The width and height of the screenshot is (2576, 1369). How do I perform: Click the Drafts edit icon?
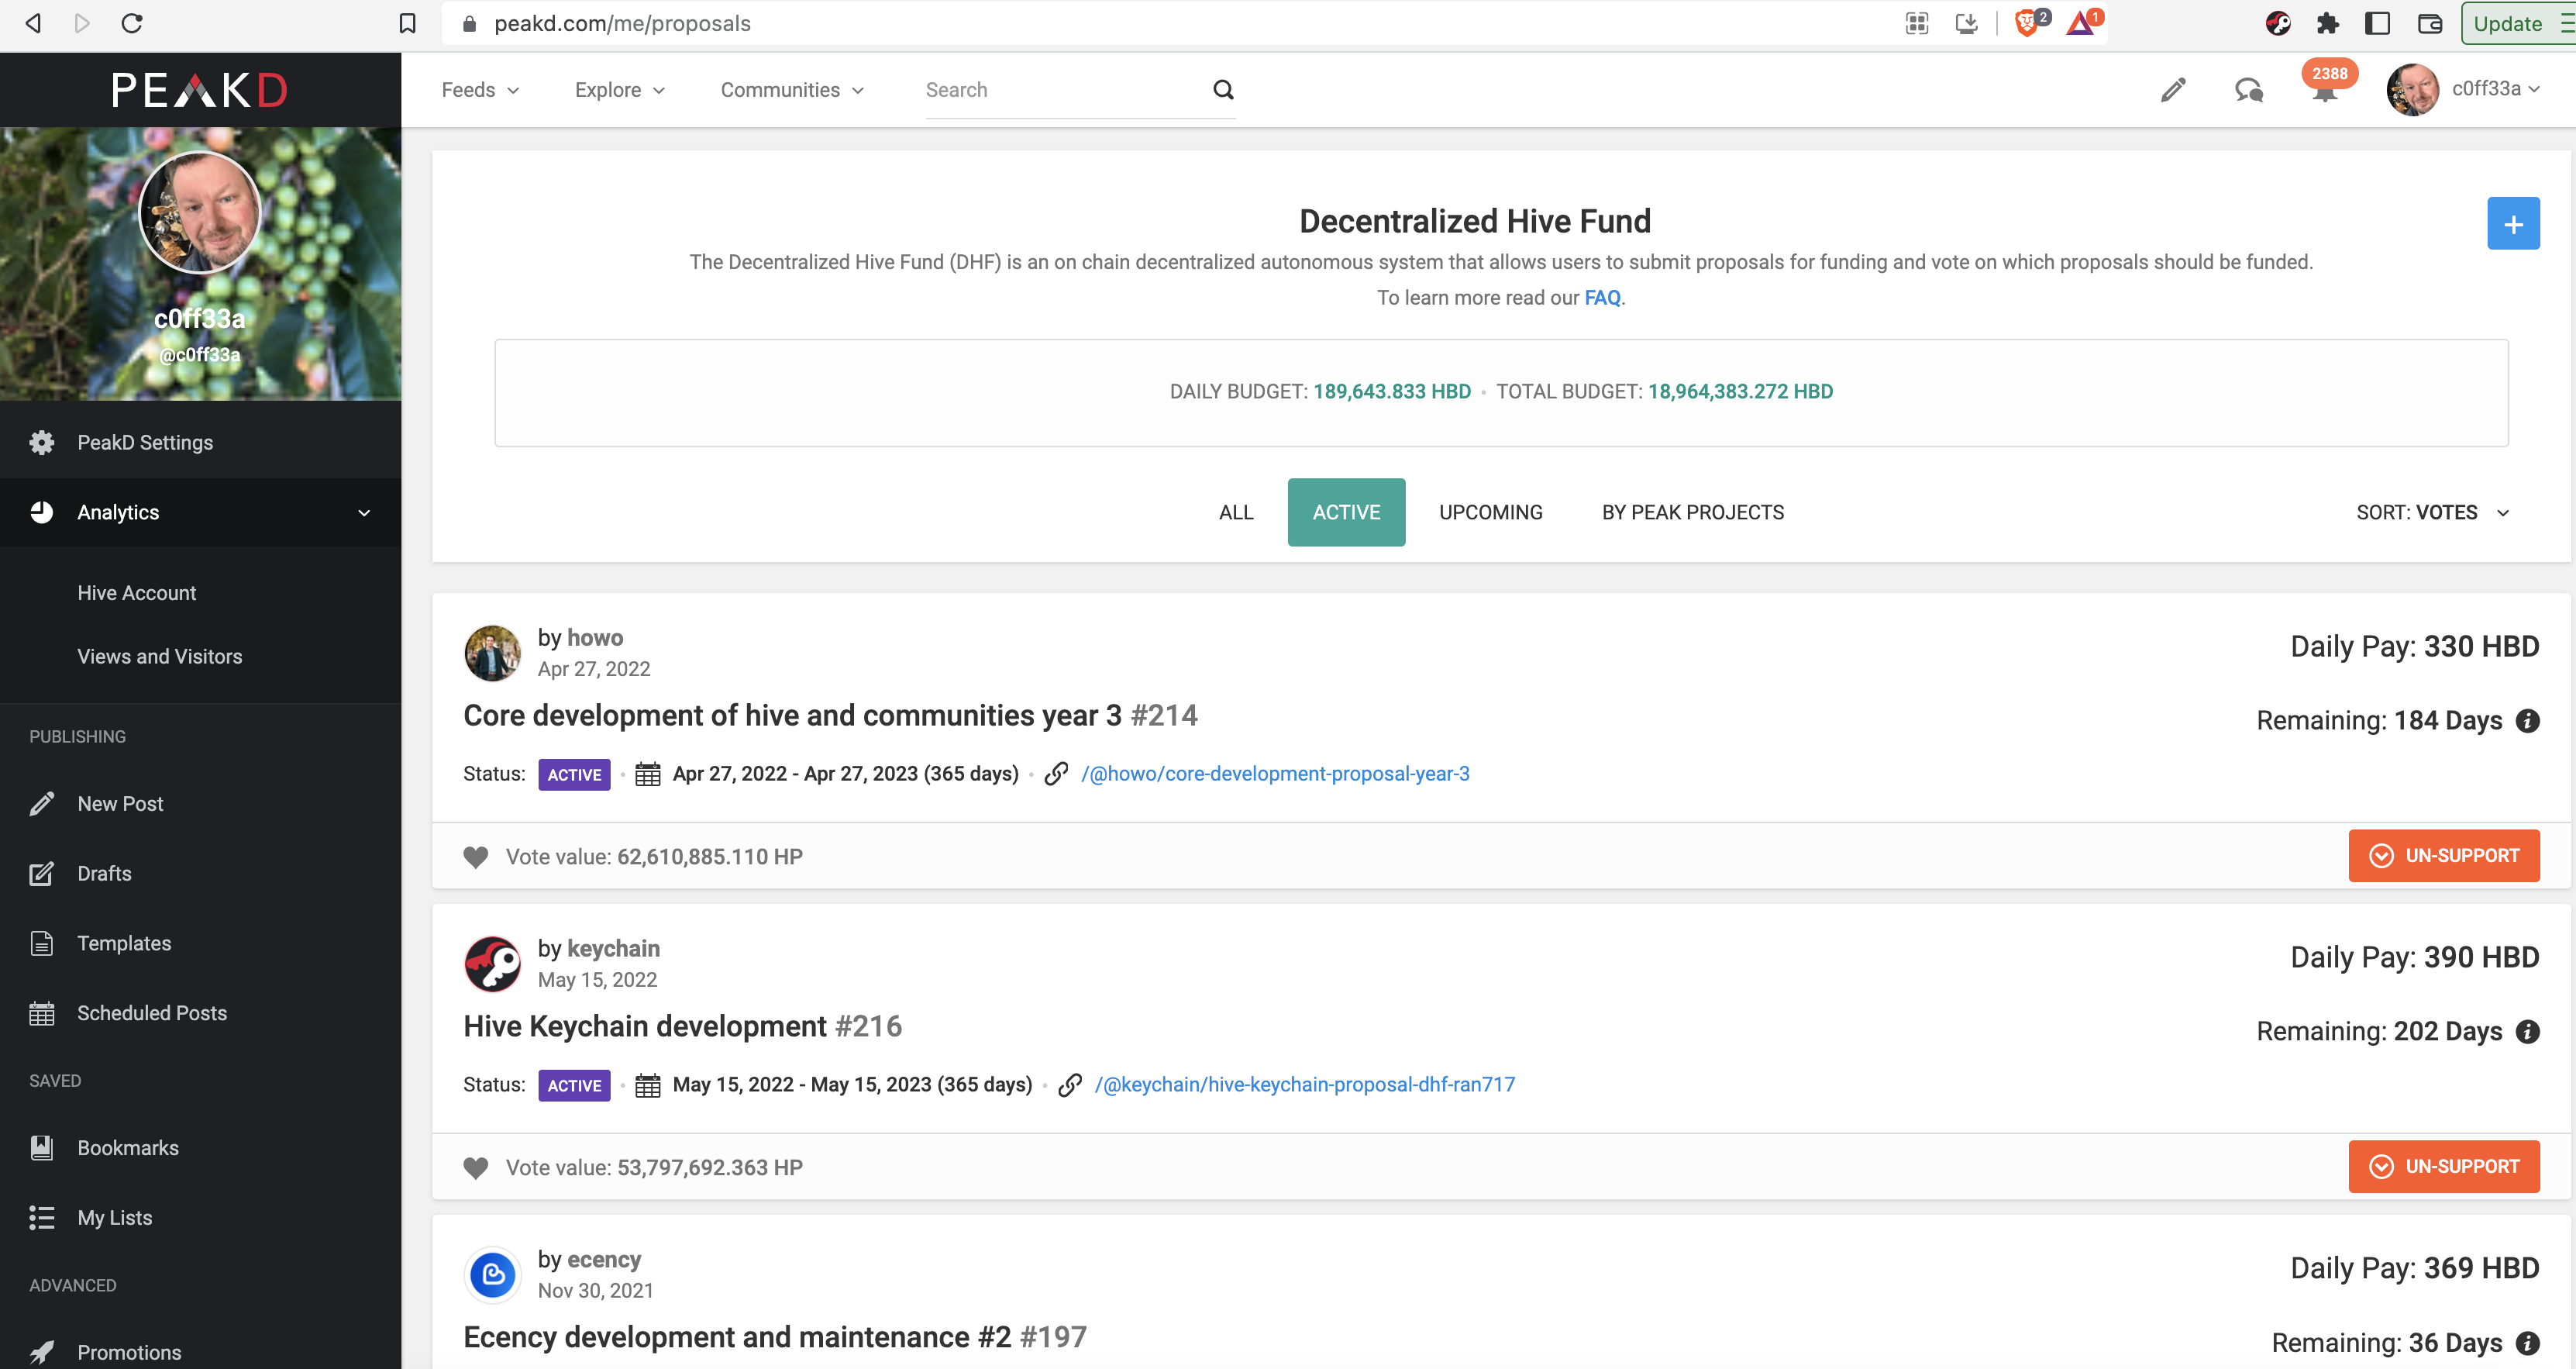pos(42,874)
